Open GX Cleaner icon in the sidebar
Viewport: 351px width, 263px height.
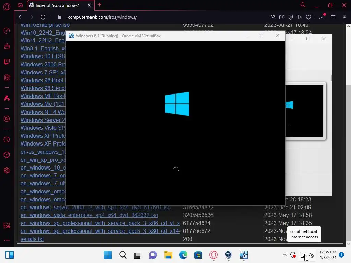pos(7,46)
